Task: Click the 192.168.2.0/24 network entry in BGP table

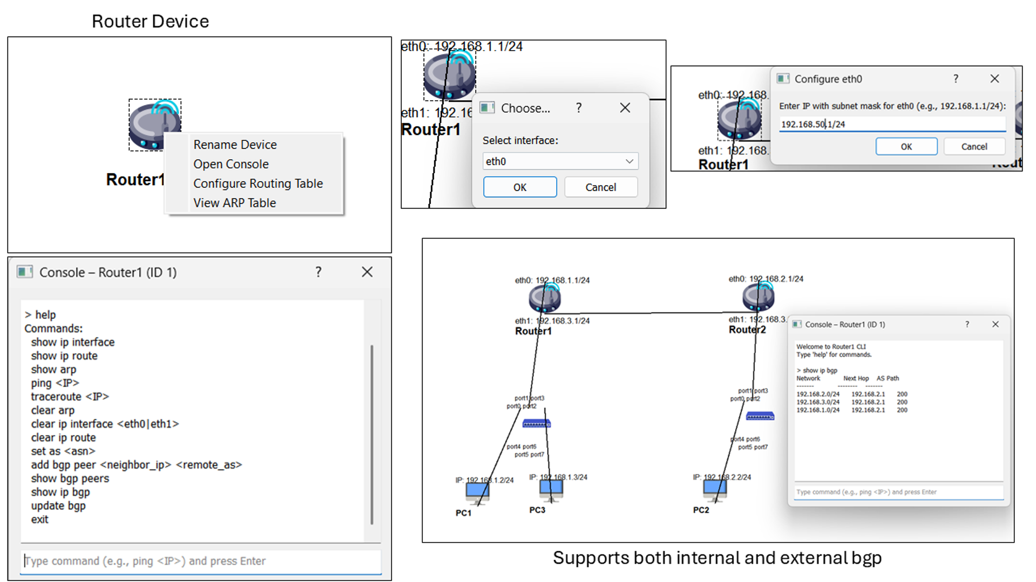Action: point(818,394)
